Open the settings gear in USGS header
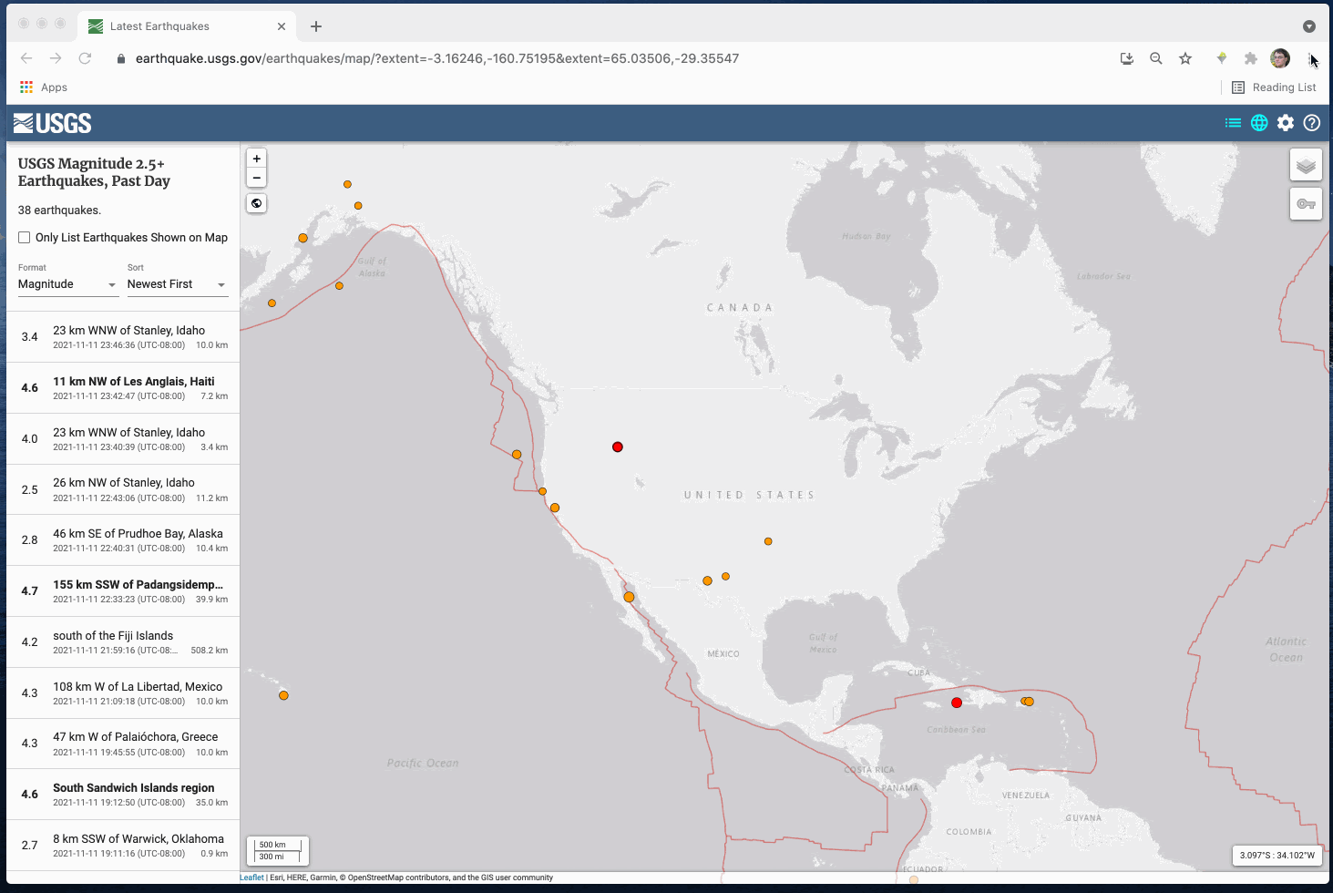This screenshot has width=1333, height=893. (1286, 123)
